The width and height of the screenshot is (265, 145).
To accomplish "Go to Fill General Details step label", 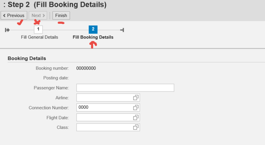I will pyautogui.click(x=39, y=37).
